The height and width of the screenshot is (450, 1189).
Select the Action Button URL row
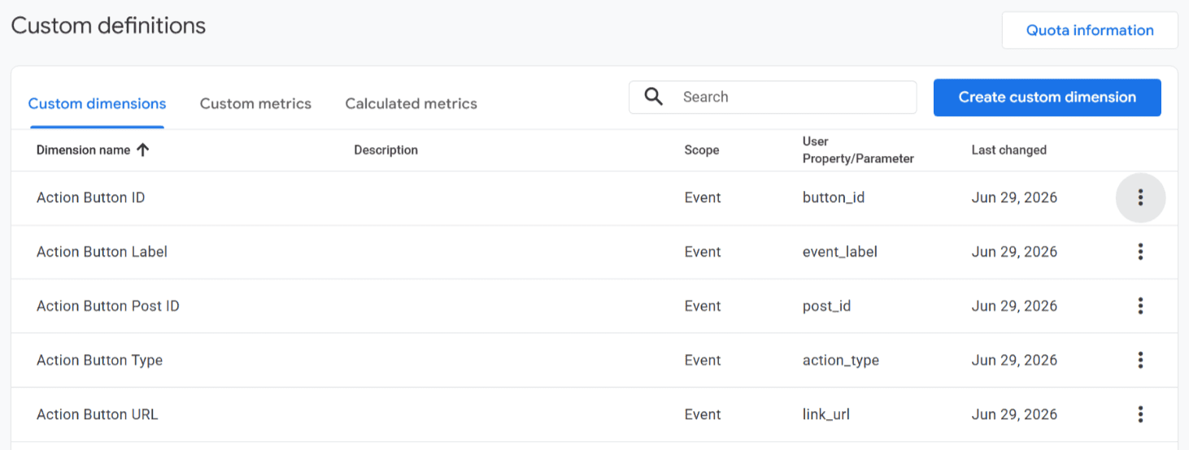tap(594, 414)
